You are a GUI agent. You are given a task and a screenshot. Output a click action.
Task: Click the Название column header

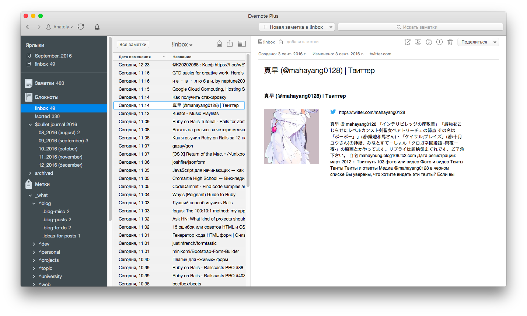pyautogui.click(x=206, y=57)
